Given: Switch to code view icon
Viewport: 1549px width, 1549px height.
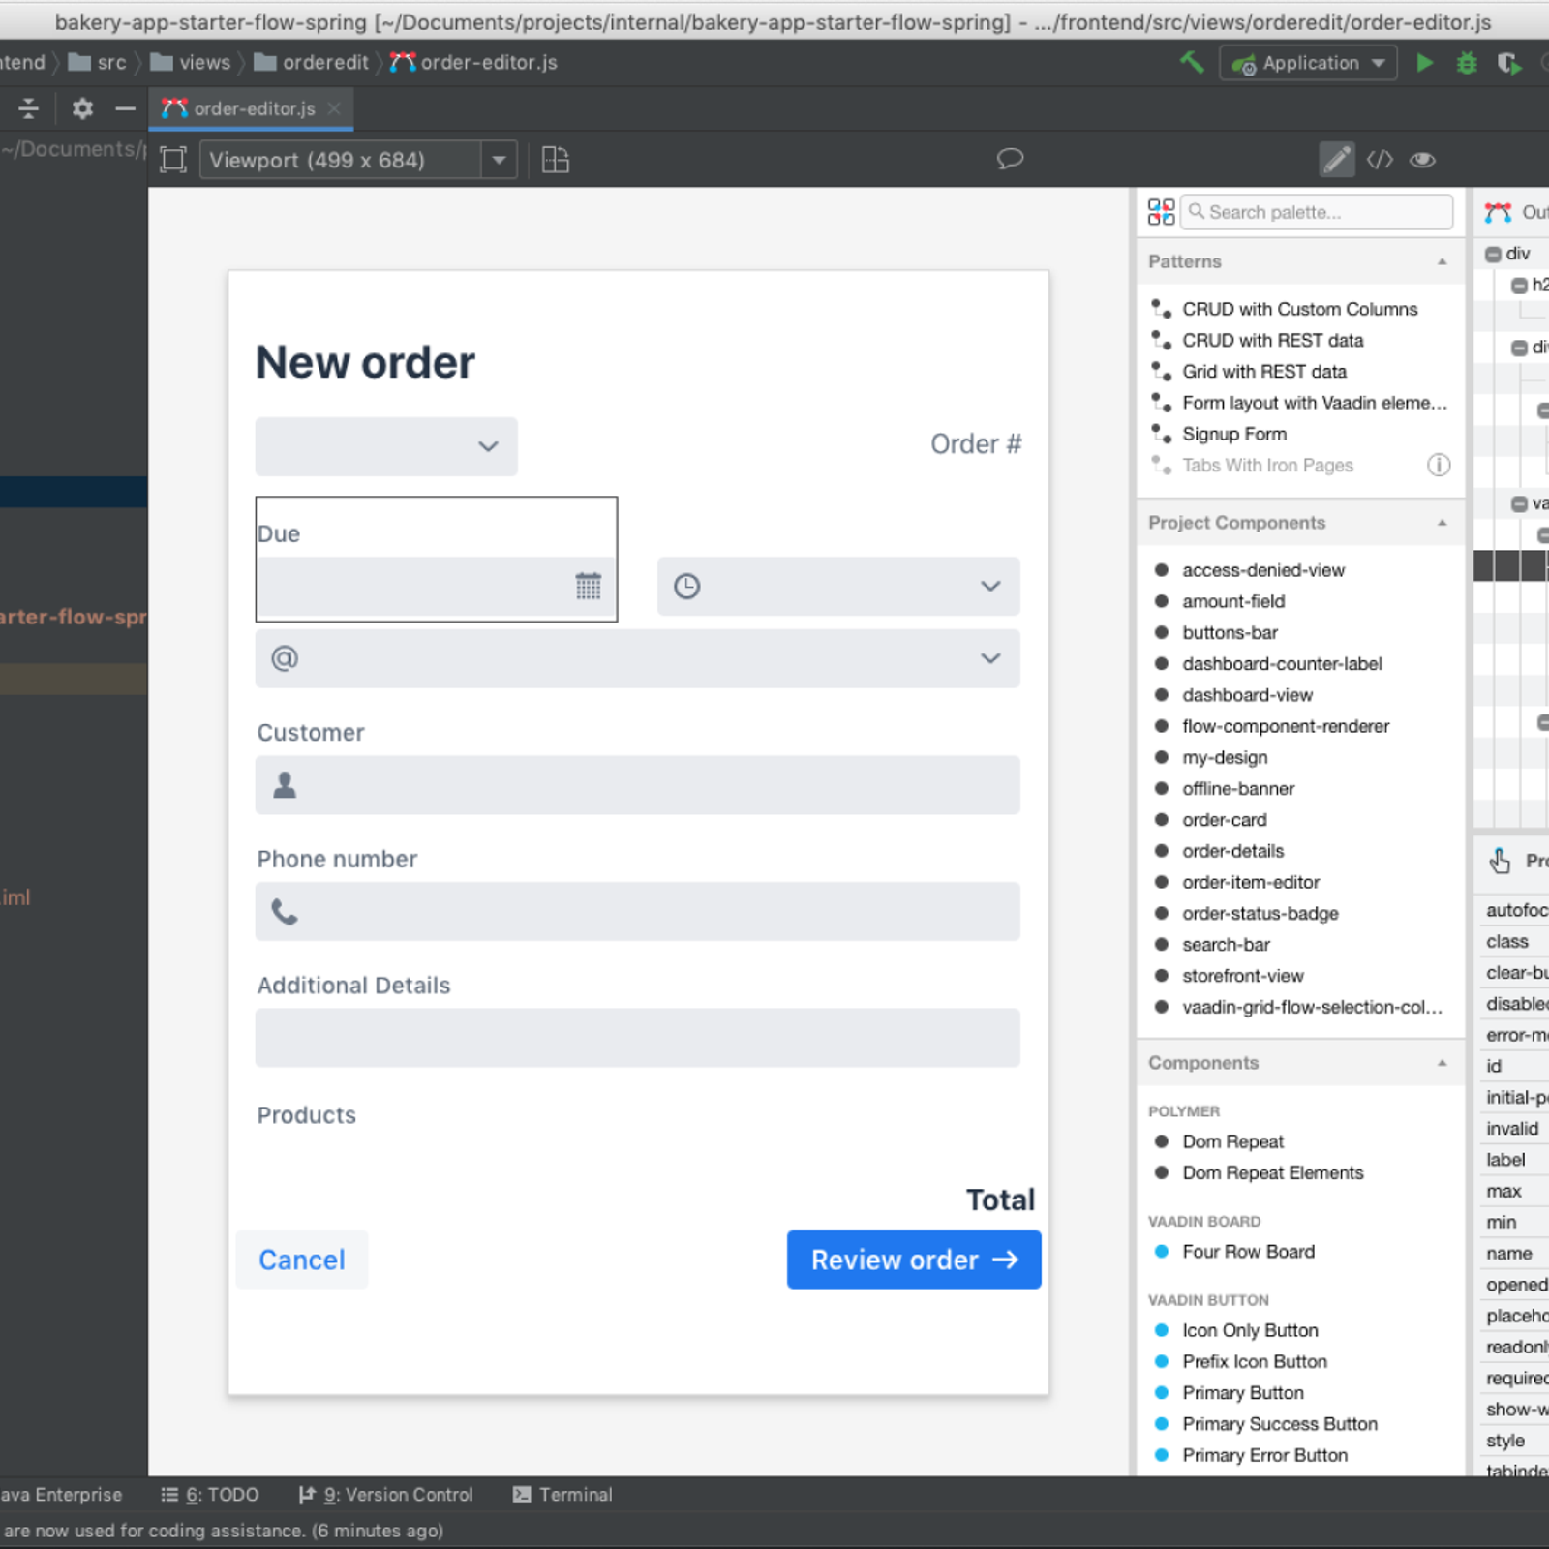Looking at the screenshot, I should click(x=1380, y=160).
